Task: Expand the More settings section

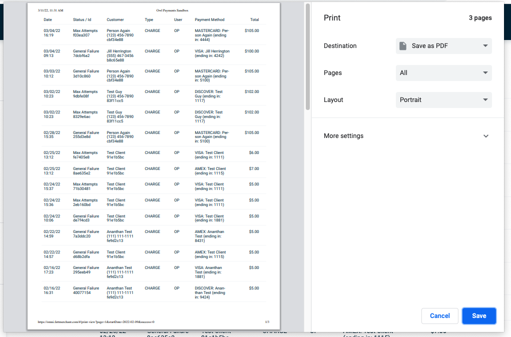Action: (407, 136)
